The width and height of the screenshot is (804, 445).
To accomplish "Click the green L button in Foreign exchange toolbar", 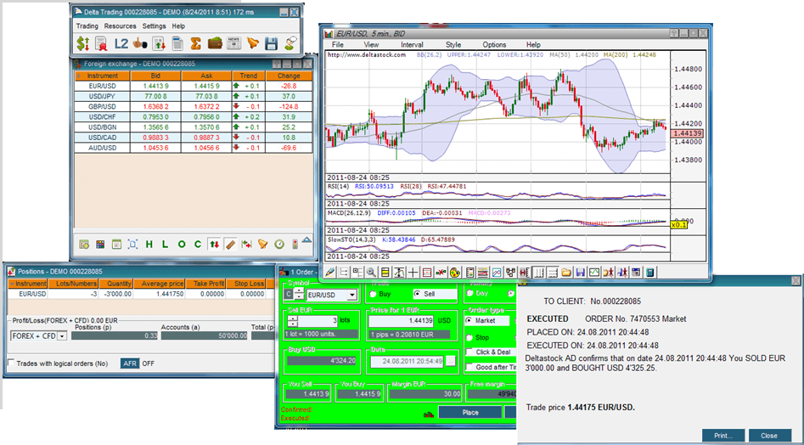I will coord(165,245).
